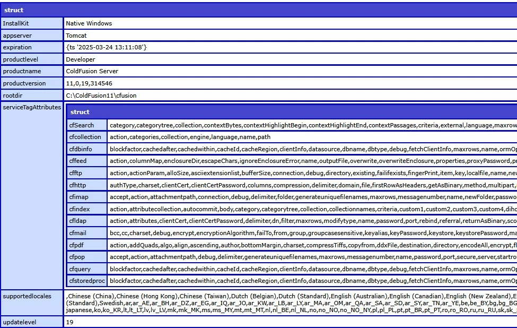Click the cfldap attribute list with clientCert
The width and height of the screenshot is (517, 328).
[312, 221]
